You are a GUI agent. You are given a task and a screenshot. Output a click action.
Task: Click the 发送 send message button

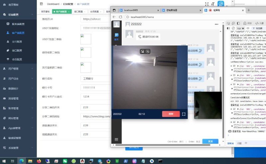[x=210, y=141]
